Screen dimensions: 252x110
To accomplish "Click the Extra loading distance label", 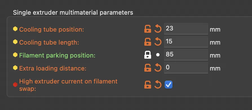I will click(53, 69).
